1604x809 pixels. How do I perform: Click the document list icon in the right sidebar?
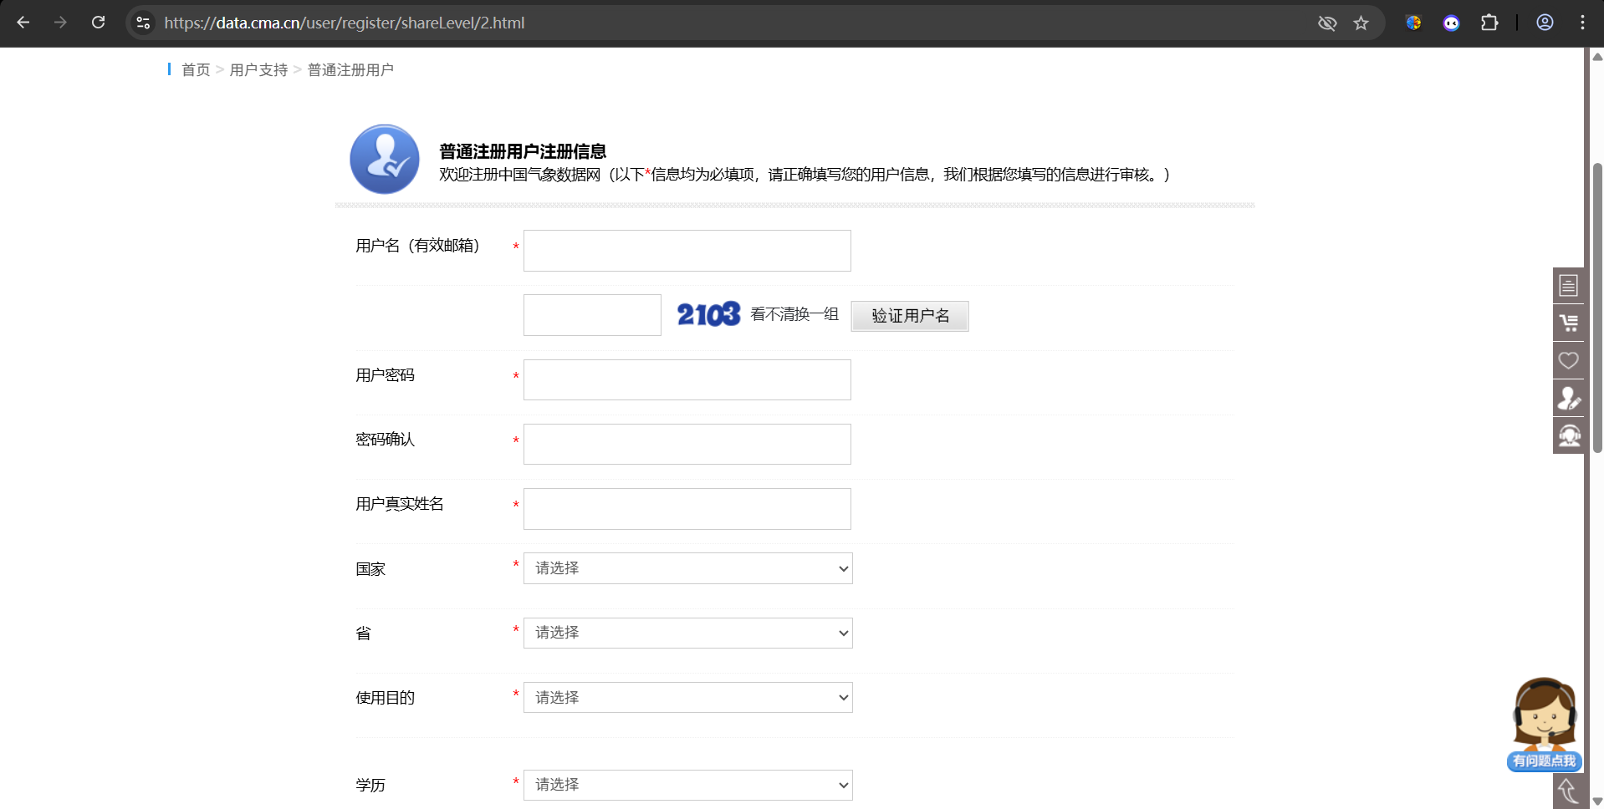tap(1568, 286)
